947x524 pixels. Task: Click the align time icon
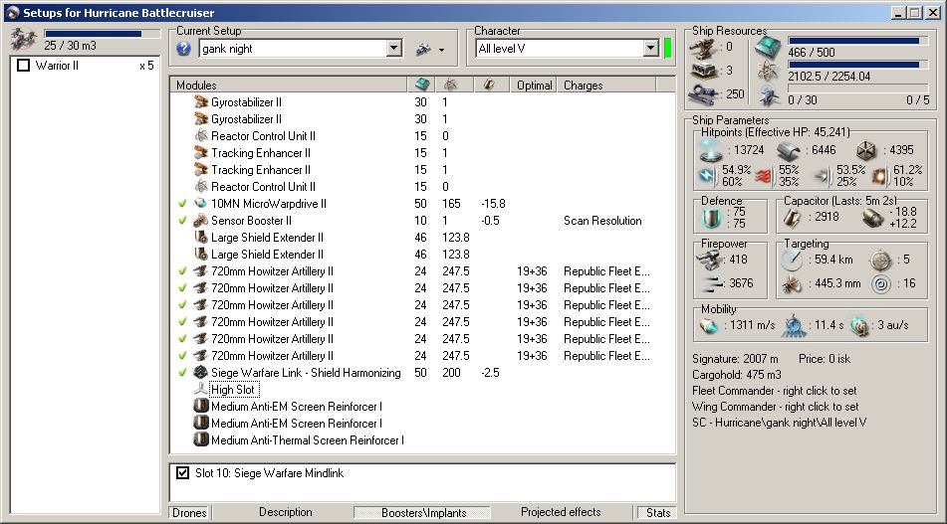pyautogui.click(x=795, y=325)
